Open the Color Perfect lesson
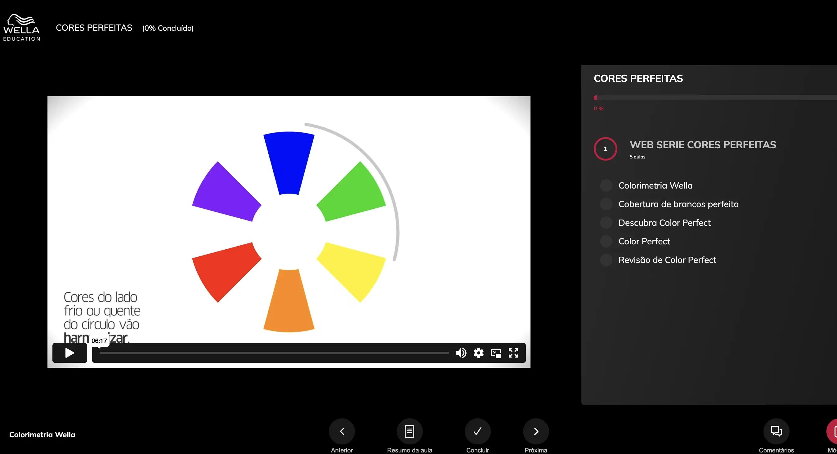This screenshot has width=837, height=454. point(644,241)
